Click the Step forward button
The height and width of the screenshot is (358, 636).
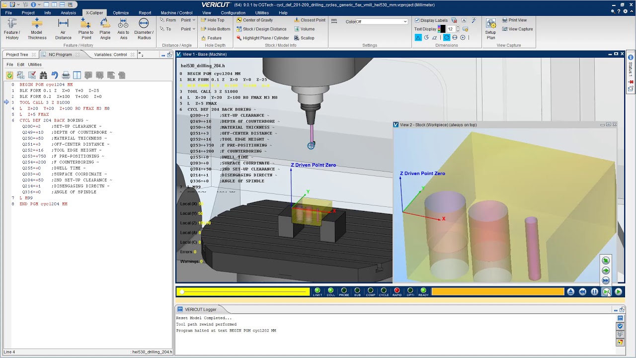(606, 292)
